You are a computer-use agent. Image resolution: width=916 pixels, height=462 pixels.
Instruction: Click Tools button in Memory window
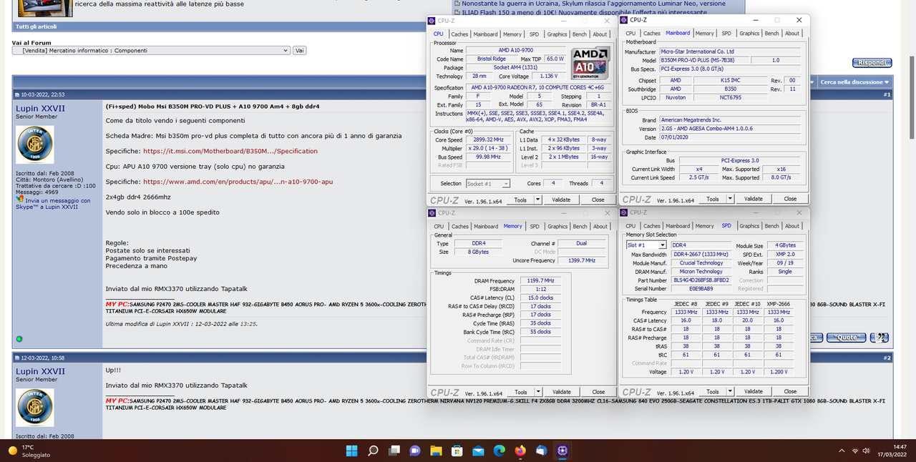point(521,392)
